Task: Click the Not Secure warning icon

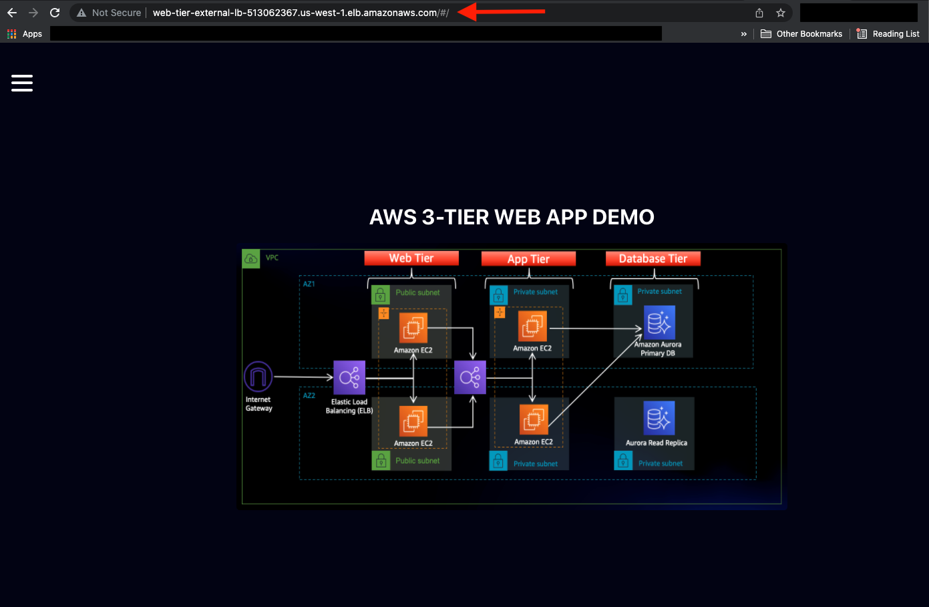Action: click(81, 13)
